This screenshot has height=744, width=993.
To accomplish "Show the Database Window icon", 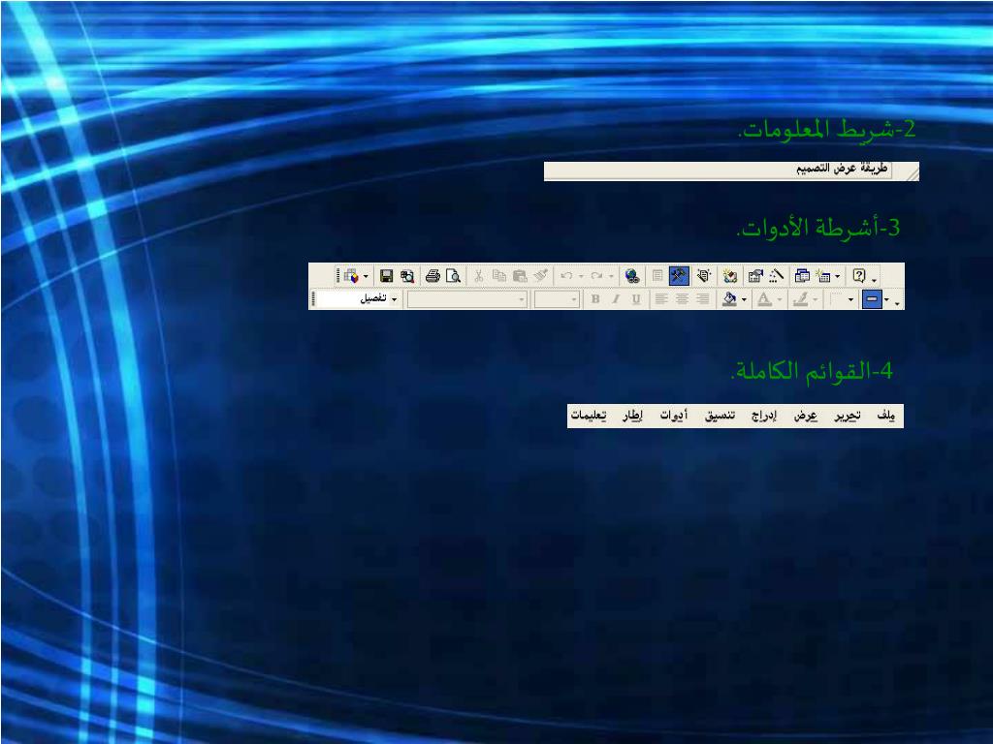I will point(802,276).
